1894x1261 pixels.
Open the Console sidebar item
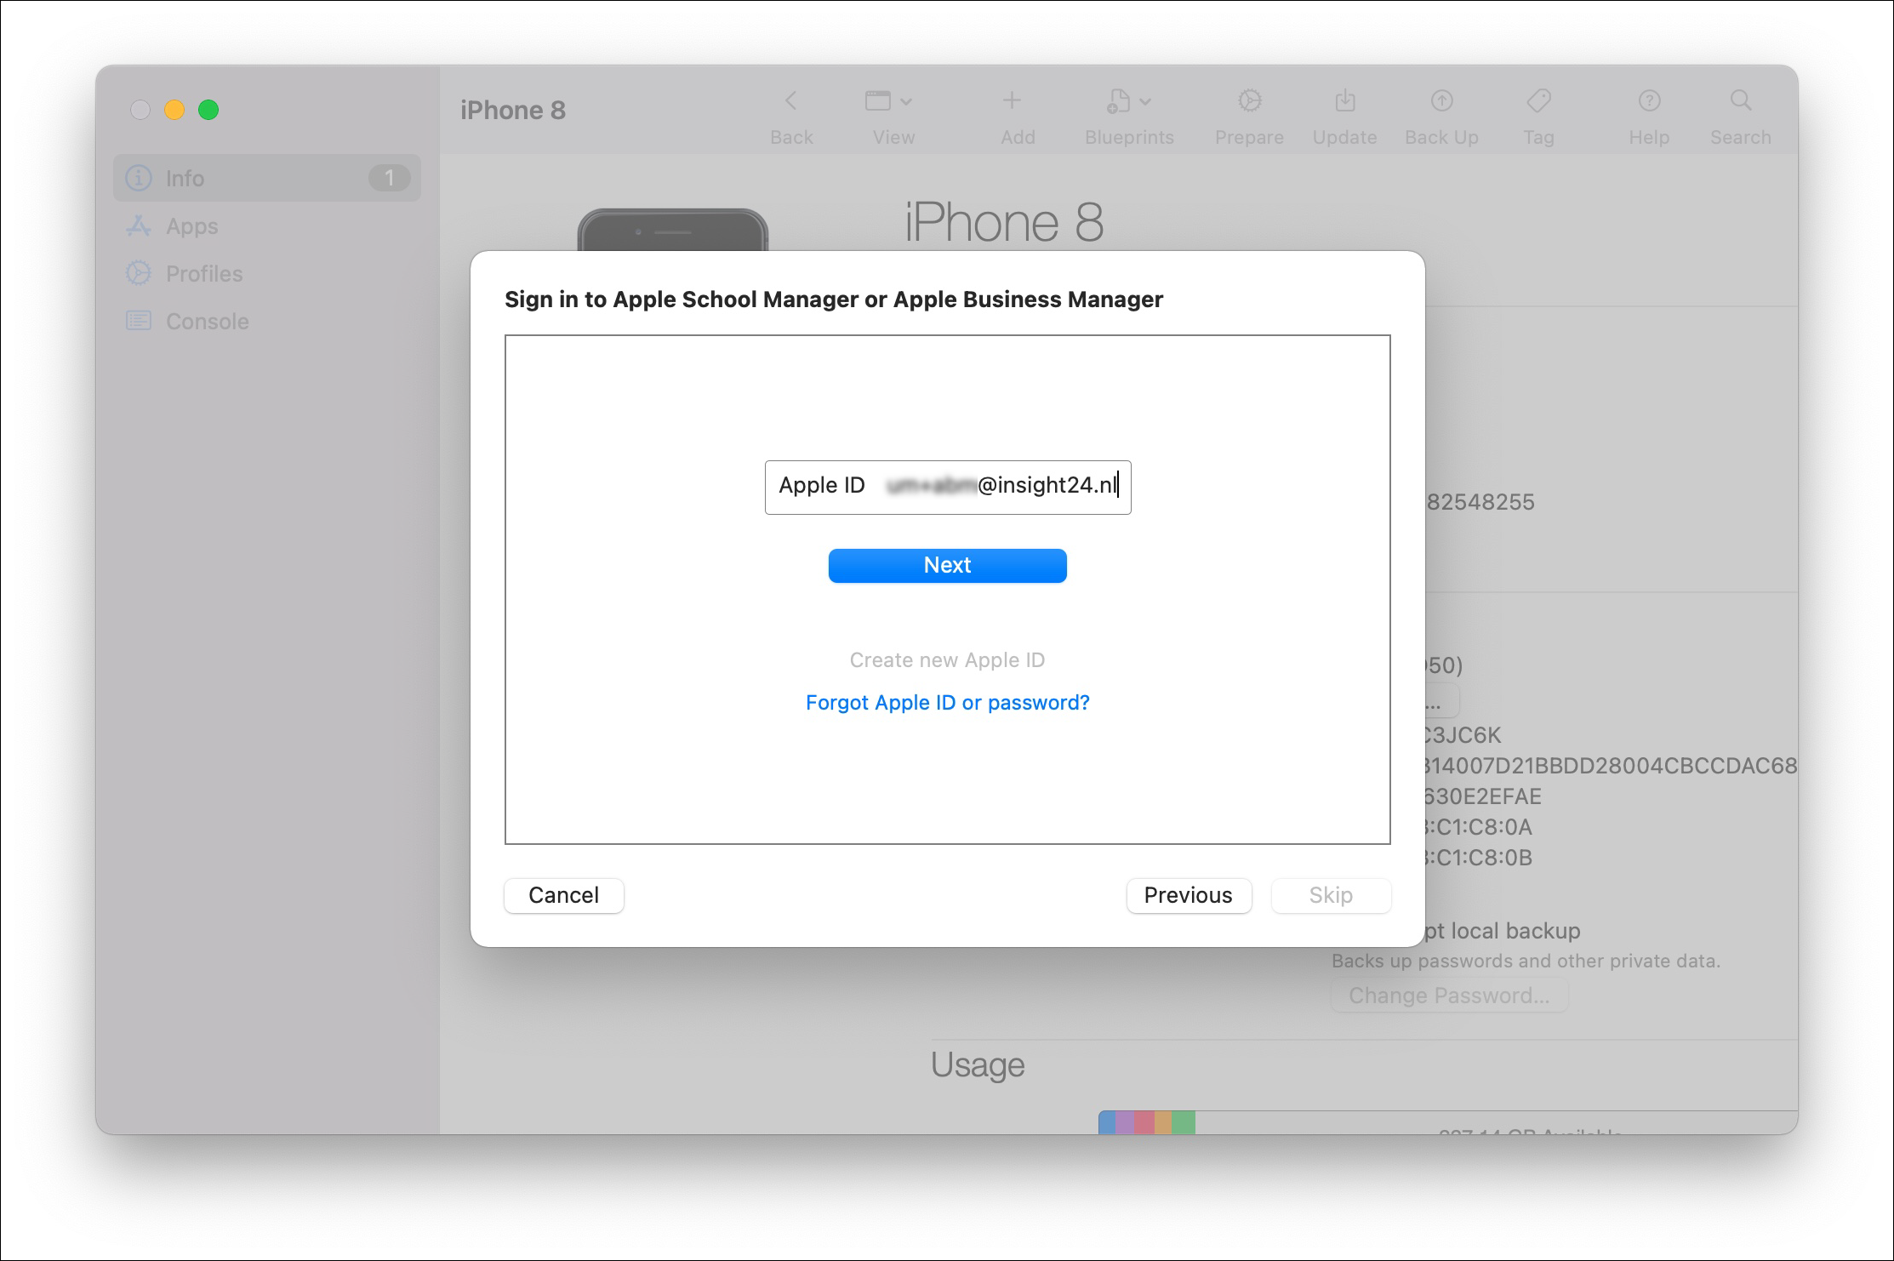coord(267,322)
